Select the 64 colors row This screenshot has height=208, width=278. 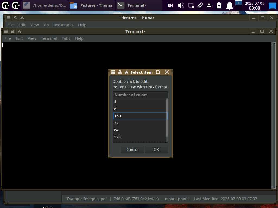coord(139,130)
